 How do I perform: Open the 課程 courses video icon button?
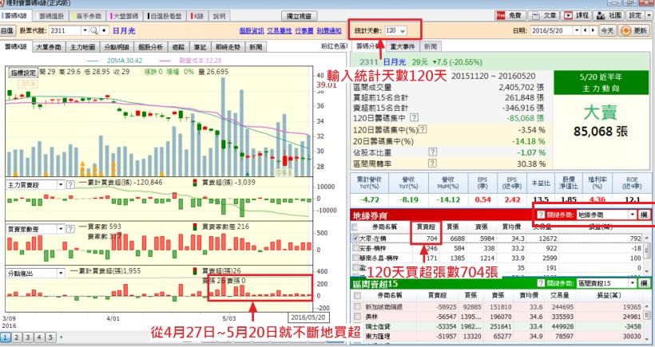click(577, 15)
